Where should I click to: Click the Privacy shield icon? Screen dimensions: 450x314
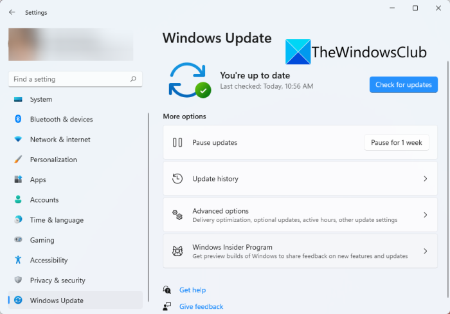pos(18,280)
